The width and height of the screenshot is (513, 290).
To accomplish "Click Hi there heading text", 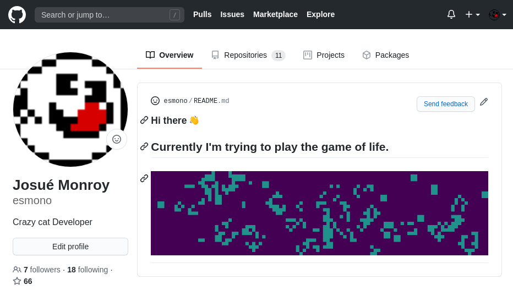I will click(174, 121).
